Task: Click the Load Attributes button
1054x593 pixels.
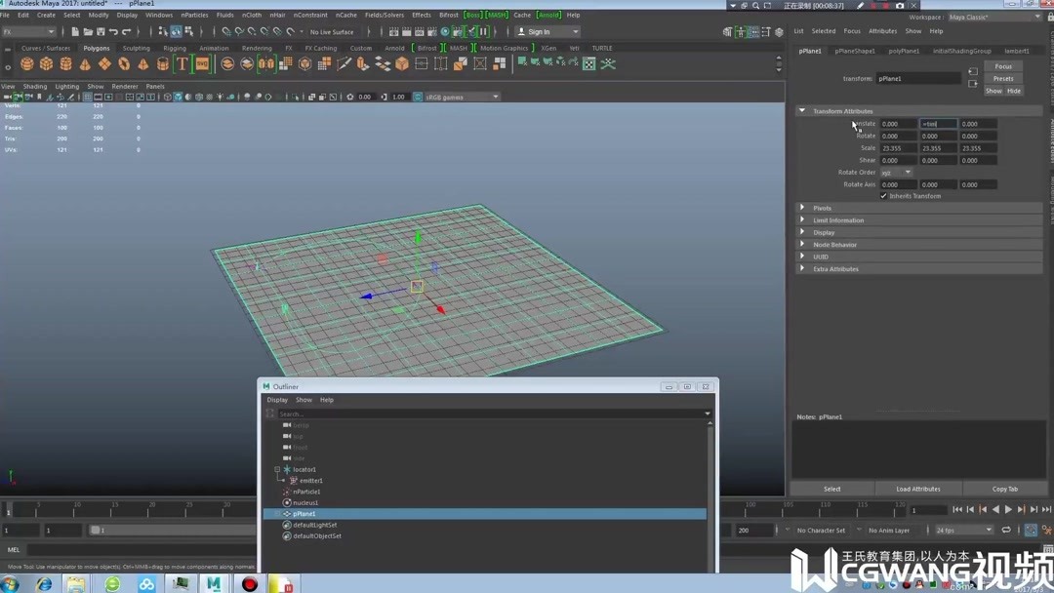Action: coord(918,489)
